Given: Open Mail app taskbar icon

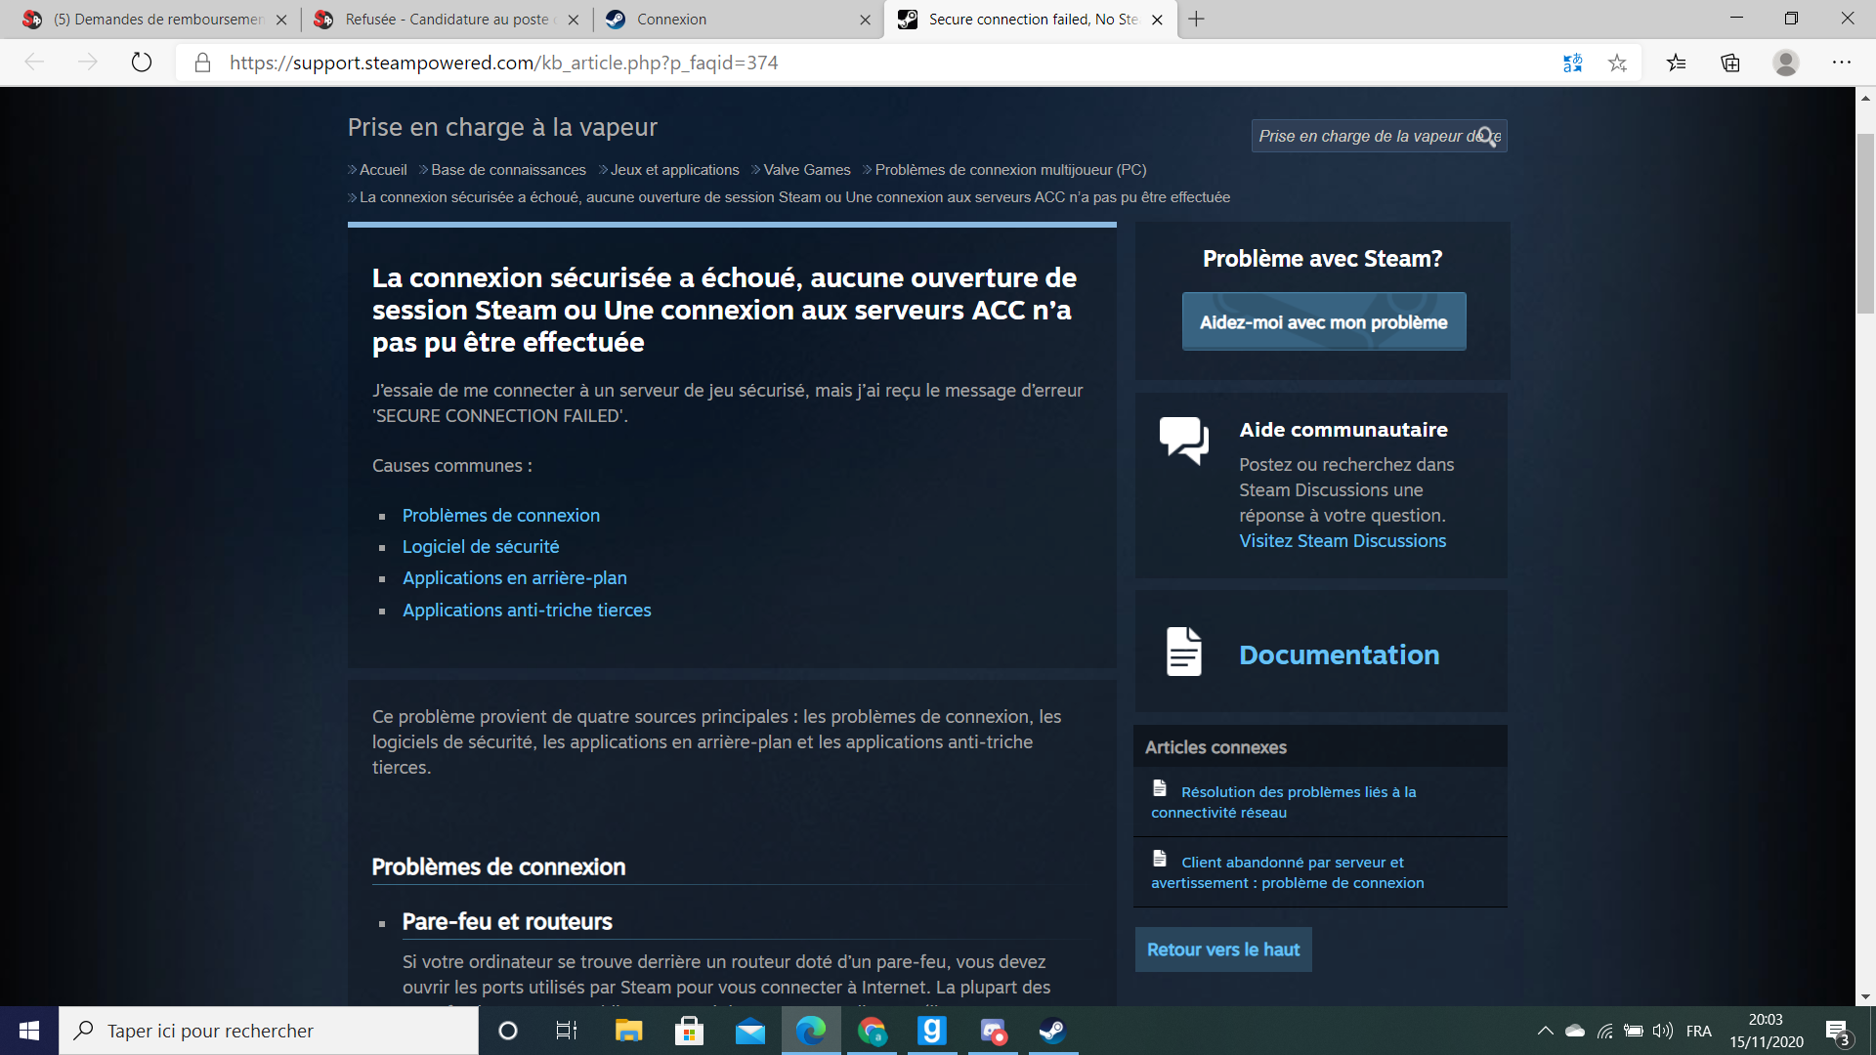Looking at the screenshot, I should coord(750,1031).
